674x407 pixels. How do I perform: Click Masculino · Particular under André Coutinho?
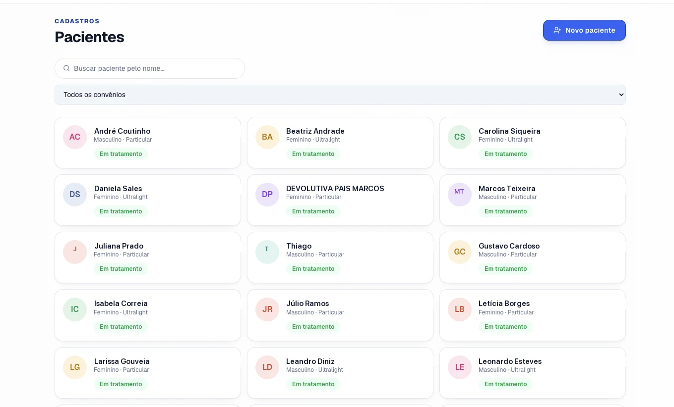pos(123,140)
